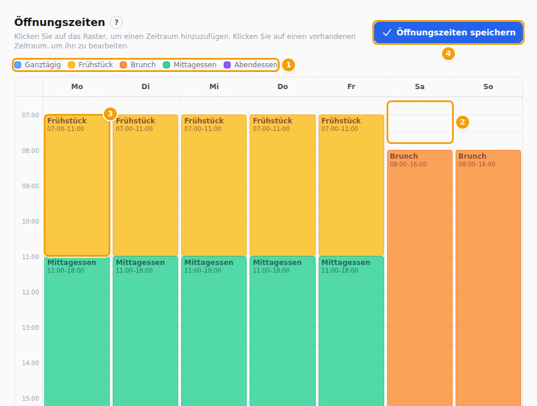Click the purple Abendessen legend swatch
The height and width of the screenshot is (406, 537).
click(x=227, y=65)
